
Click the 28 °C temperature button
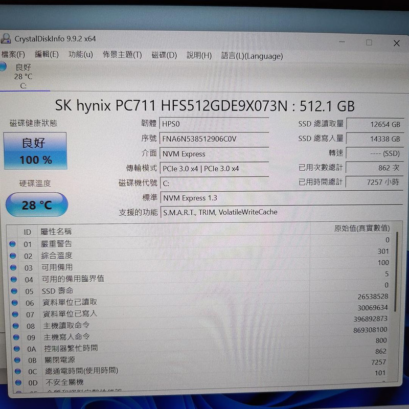pos(37,205)
